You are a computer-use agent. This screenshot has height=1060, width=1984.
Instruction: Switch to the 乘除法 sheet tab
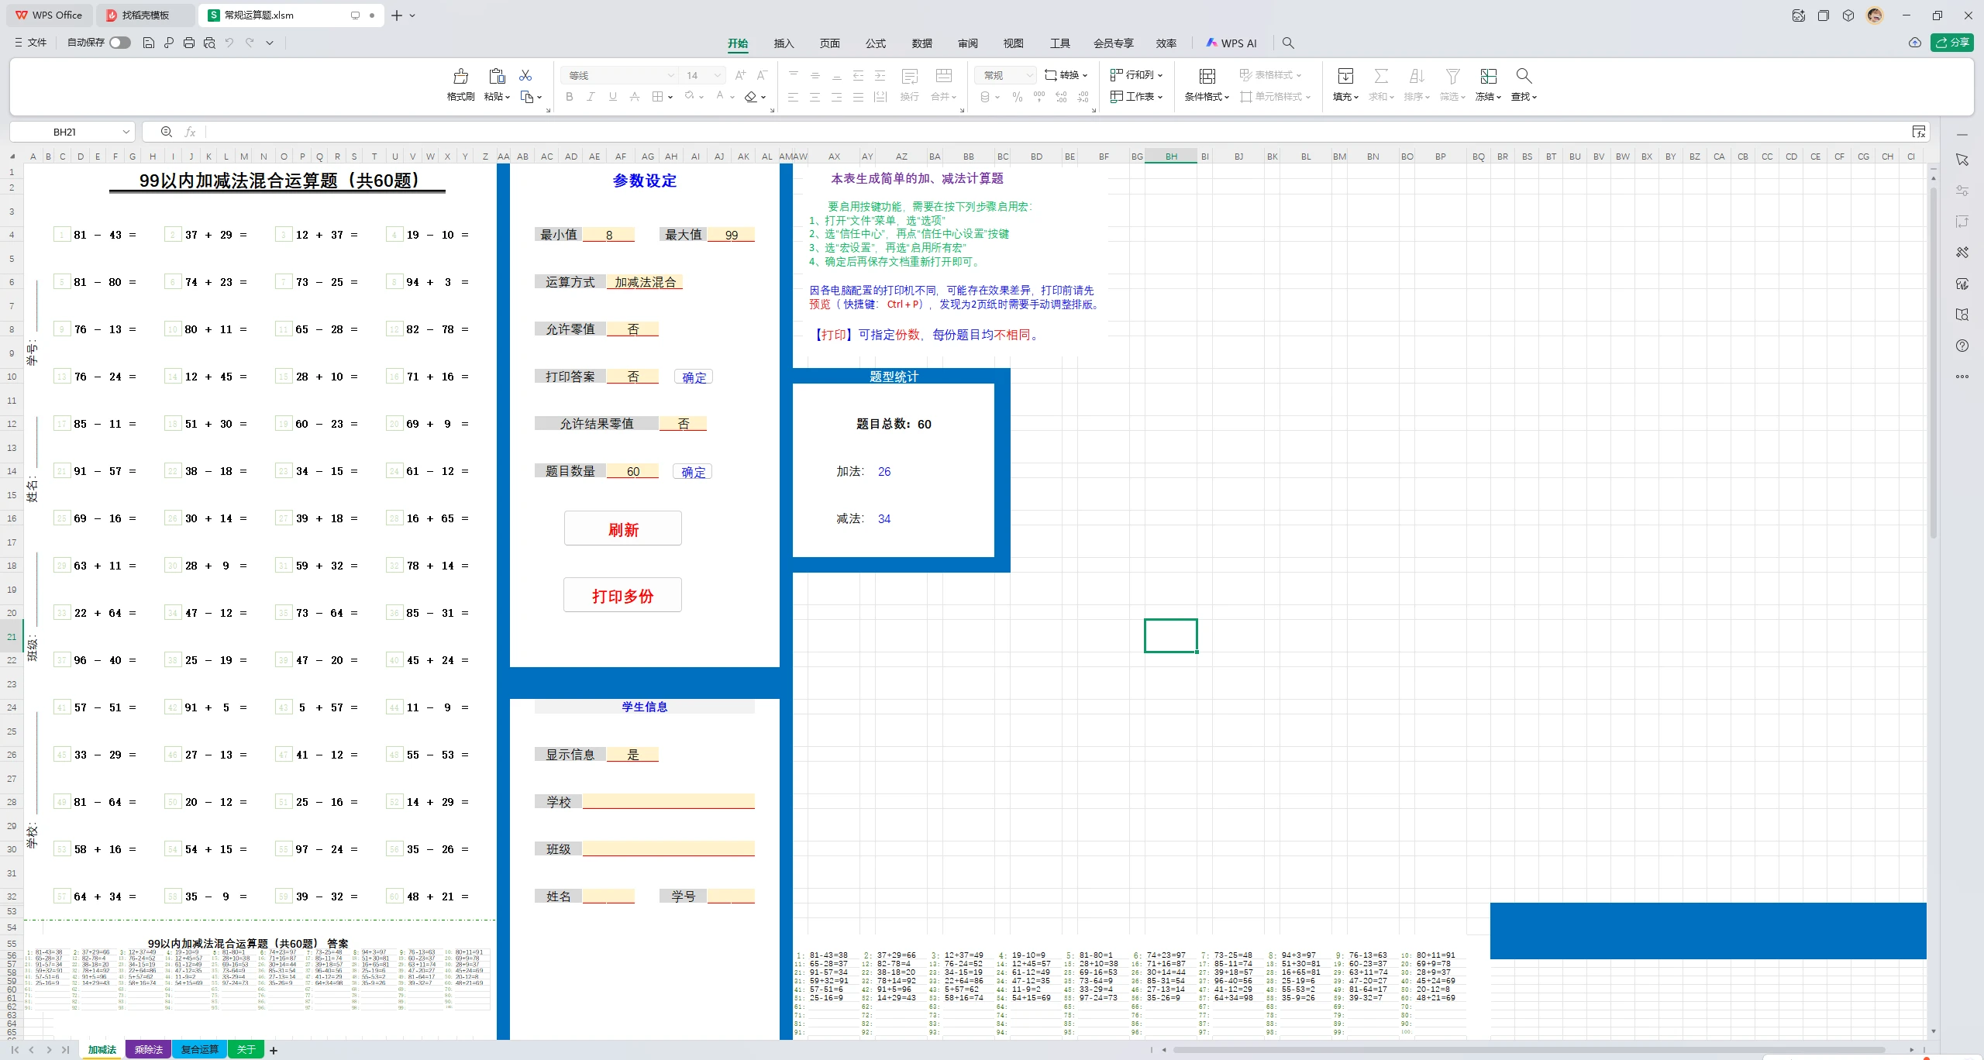[148, 1049]
